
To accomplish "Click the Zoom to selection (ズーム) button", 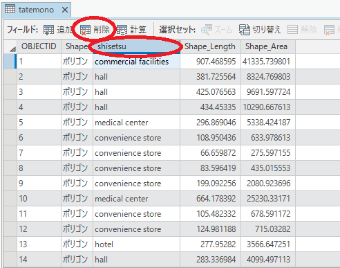I will (x=216, y=30).
